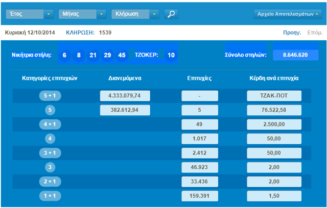Viewport: 327px width, 208px height.
Task: Click the 159.391 successes cell
Action: [200, 195]
